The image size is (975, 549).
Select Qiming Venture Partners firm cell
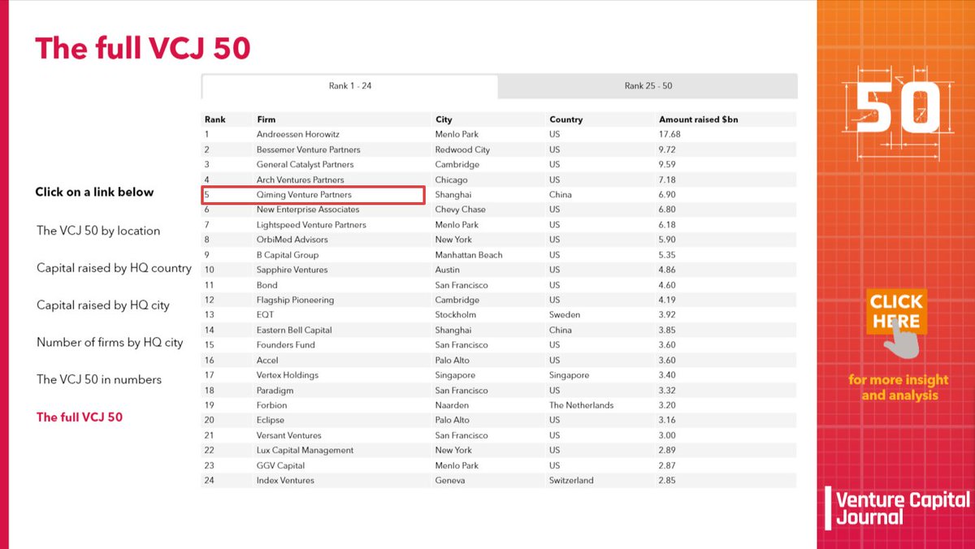tap(304, 195)
